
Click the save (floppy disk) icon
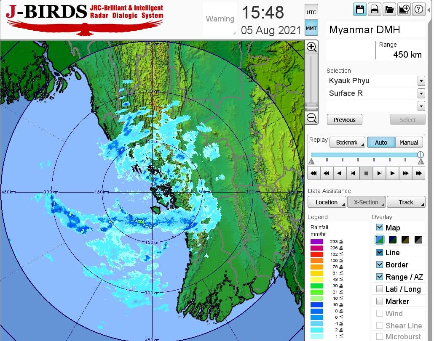[x=360, y=10]
